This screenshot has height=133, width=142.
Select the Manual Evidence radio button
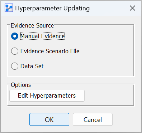pyautogui.click(x=15, y=36)
